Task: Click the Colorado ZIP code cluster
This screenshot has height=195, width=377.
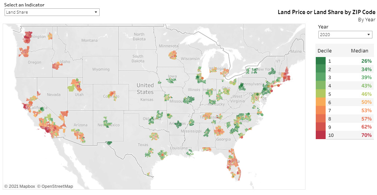Action: tap(113, 95)
